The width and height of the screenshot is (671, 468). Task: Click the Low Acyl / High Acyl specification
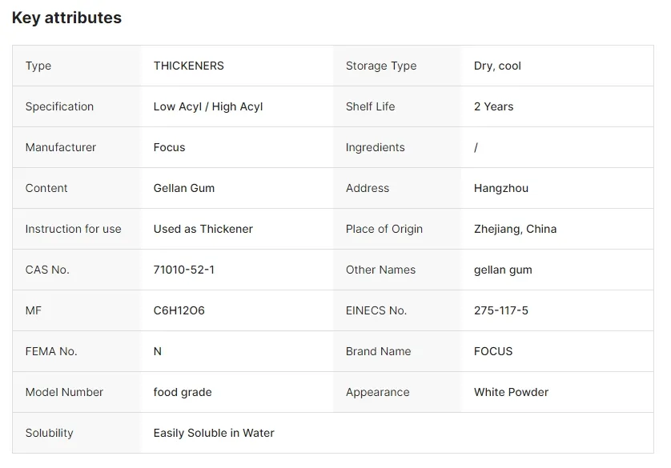(x=208, y=107)
